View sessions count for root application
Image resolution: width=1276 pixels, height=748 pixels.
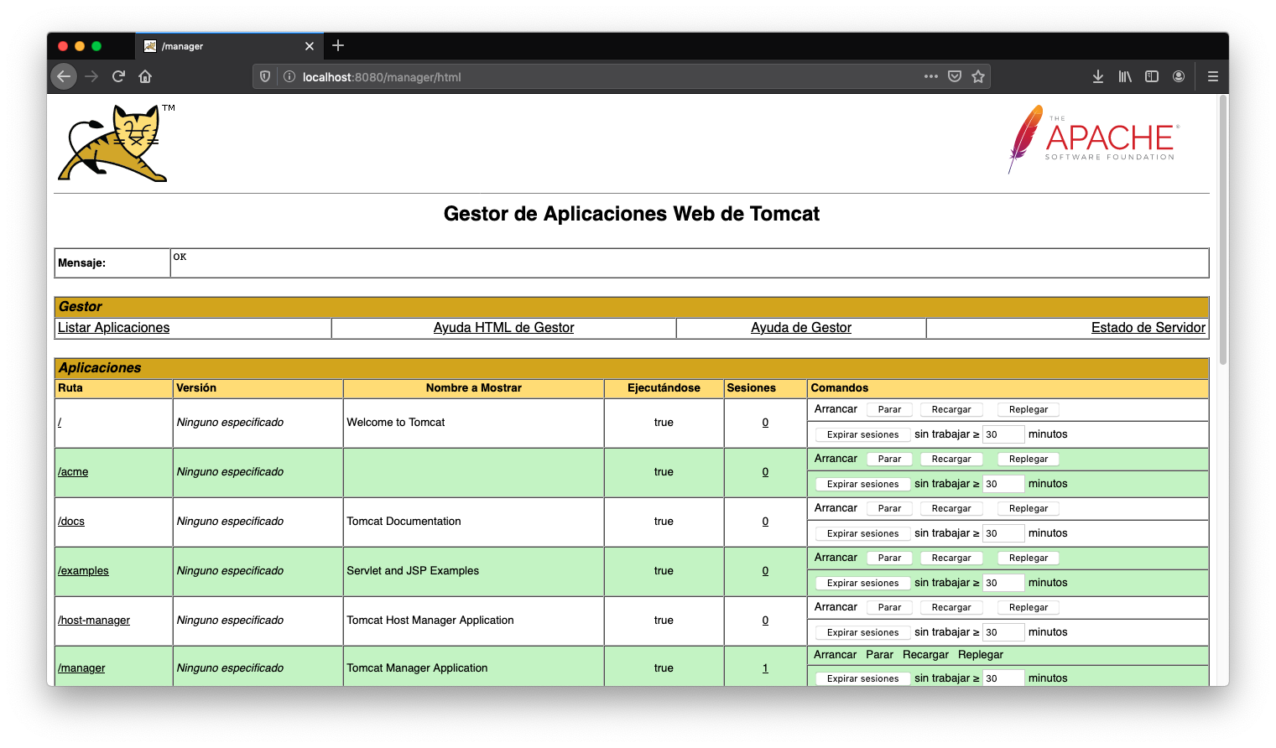coord(765,423)
